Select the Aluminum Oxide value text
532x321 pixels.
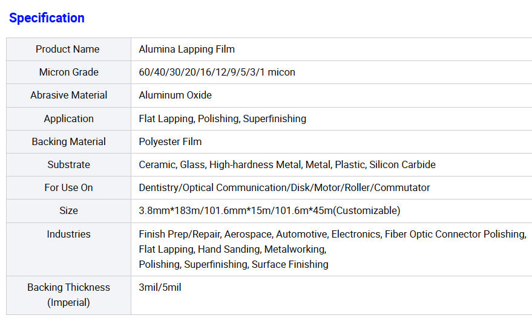click(x=175, y=95)
